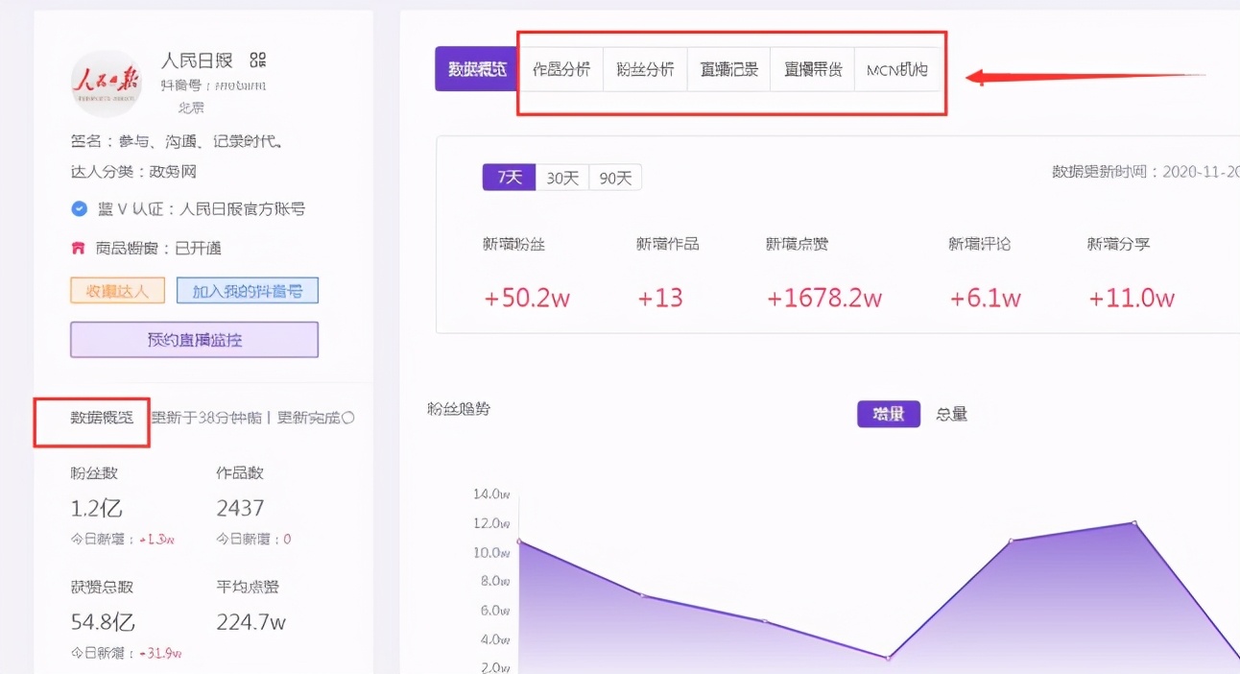
Task: Click the 数据概览 heading in the sidebar
Action: [x=102, y=418]
